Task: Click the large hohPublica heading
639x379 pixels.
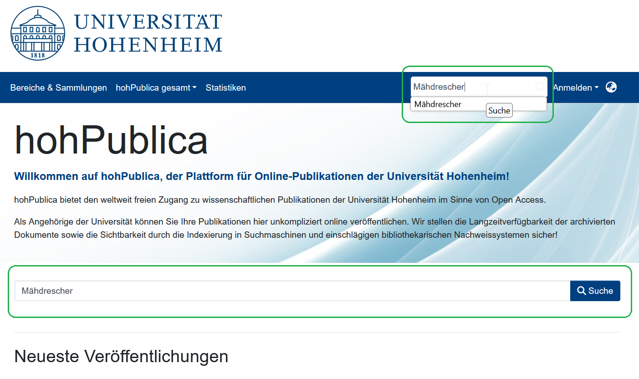Action: coord(111,140)
